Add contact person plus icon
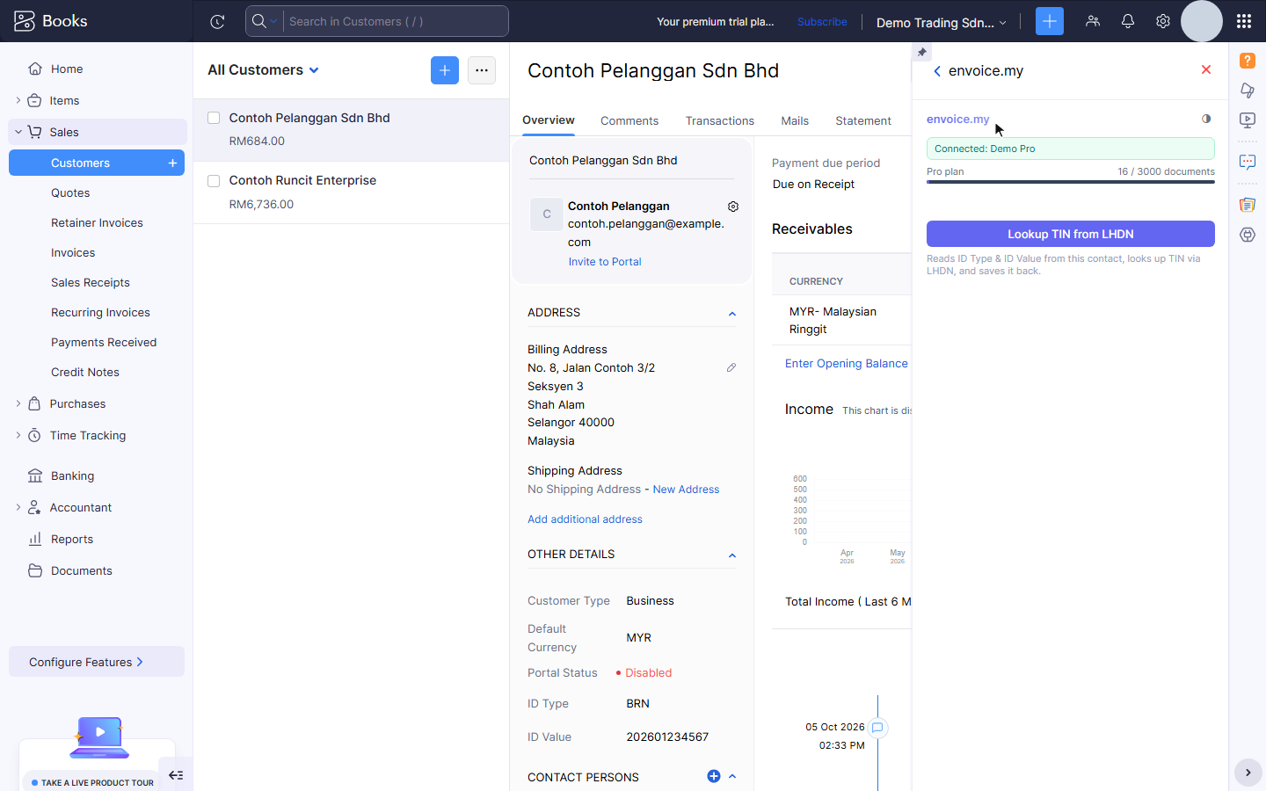The width and height of the screenshot is (1266, 791). [x=714, y=776]
